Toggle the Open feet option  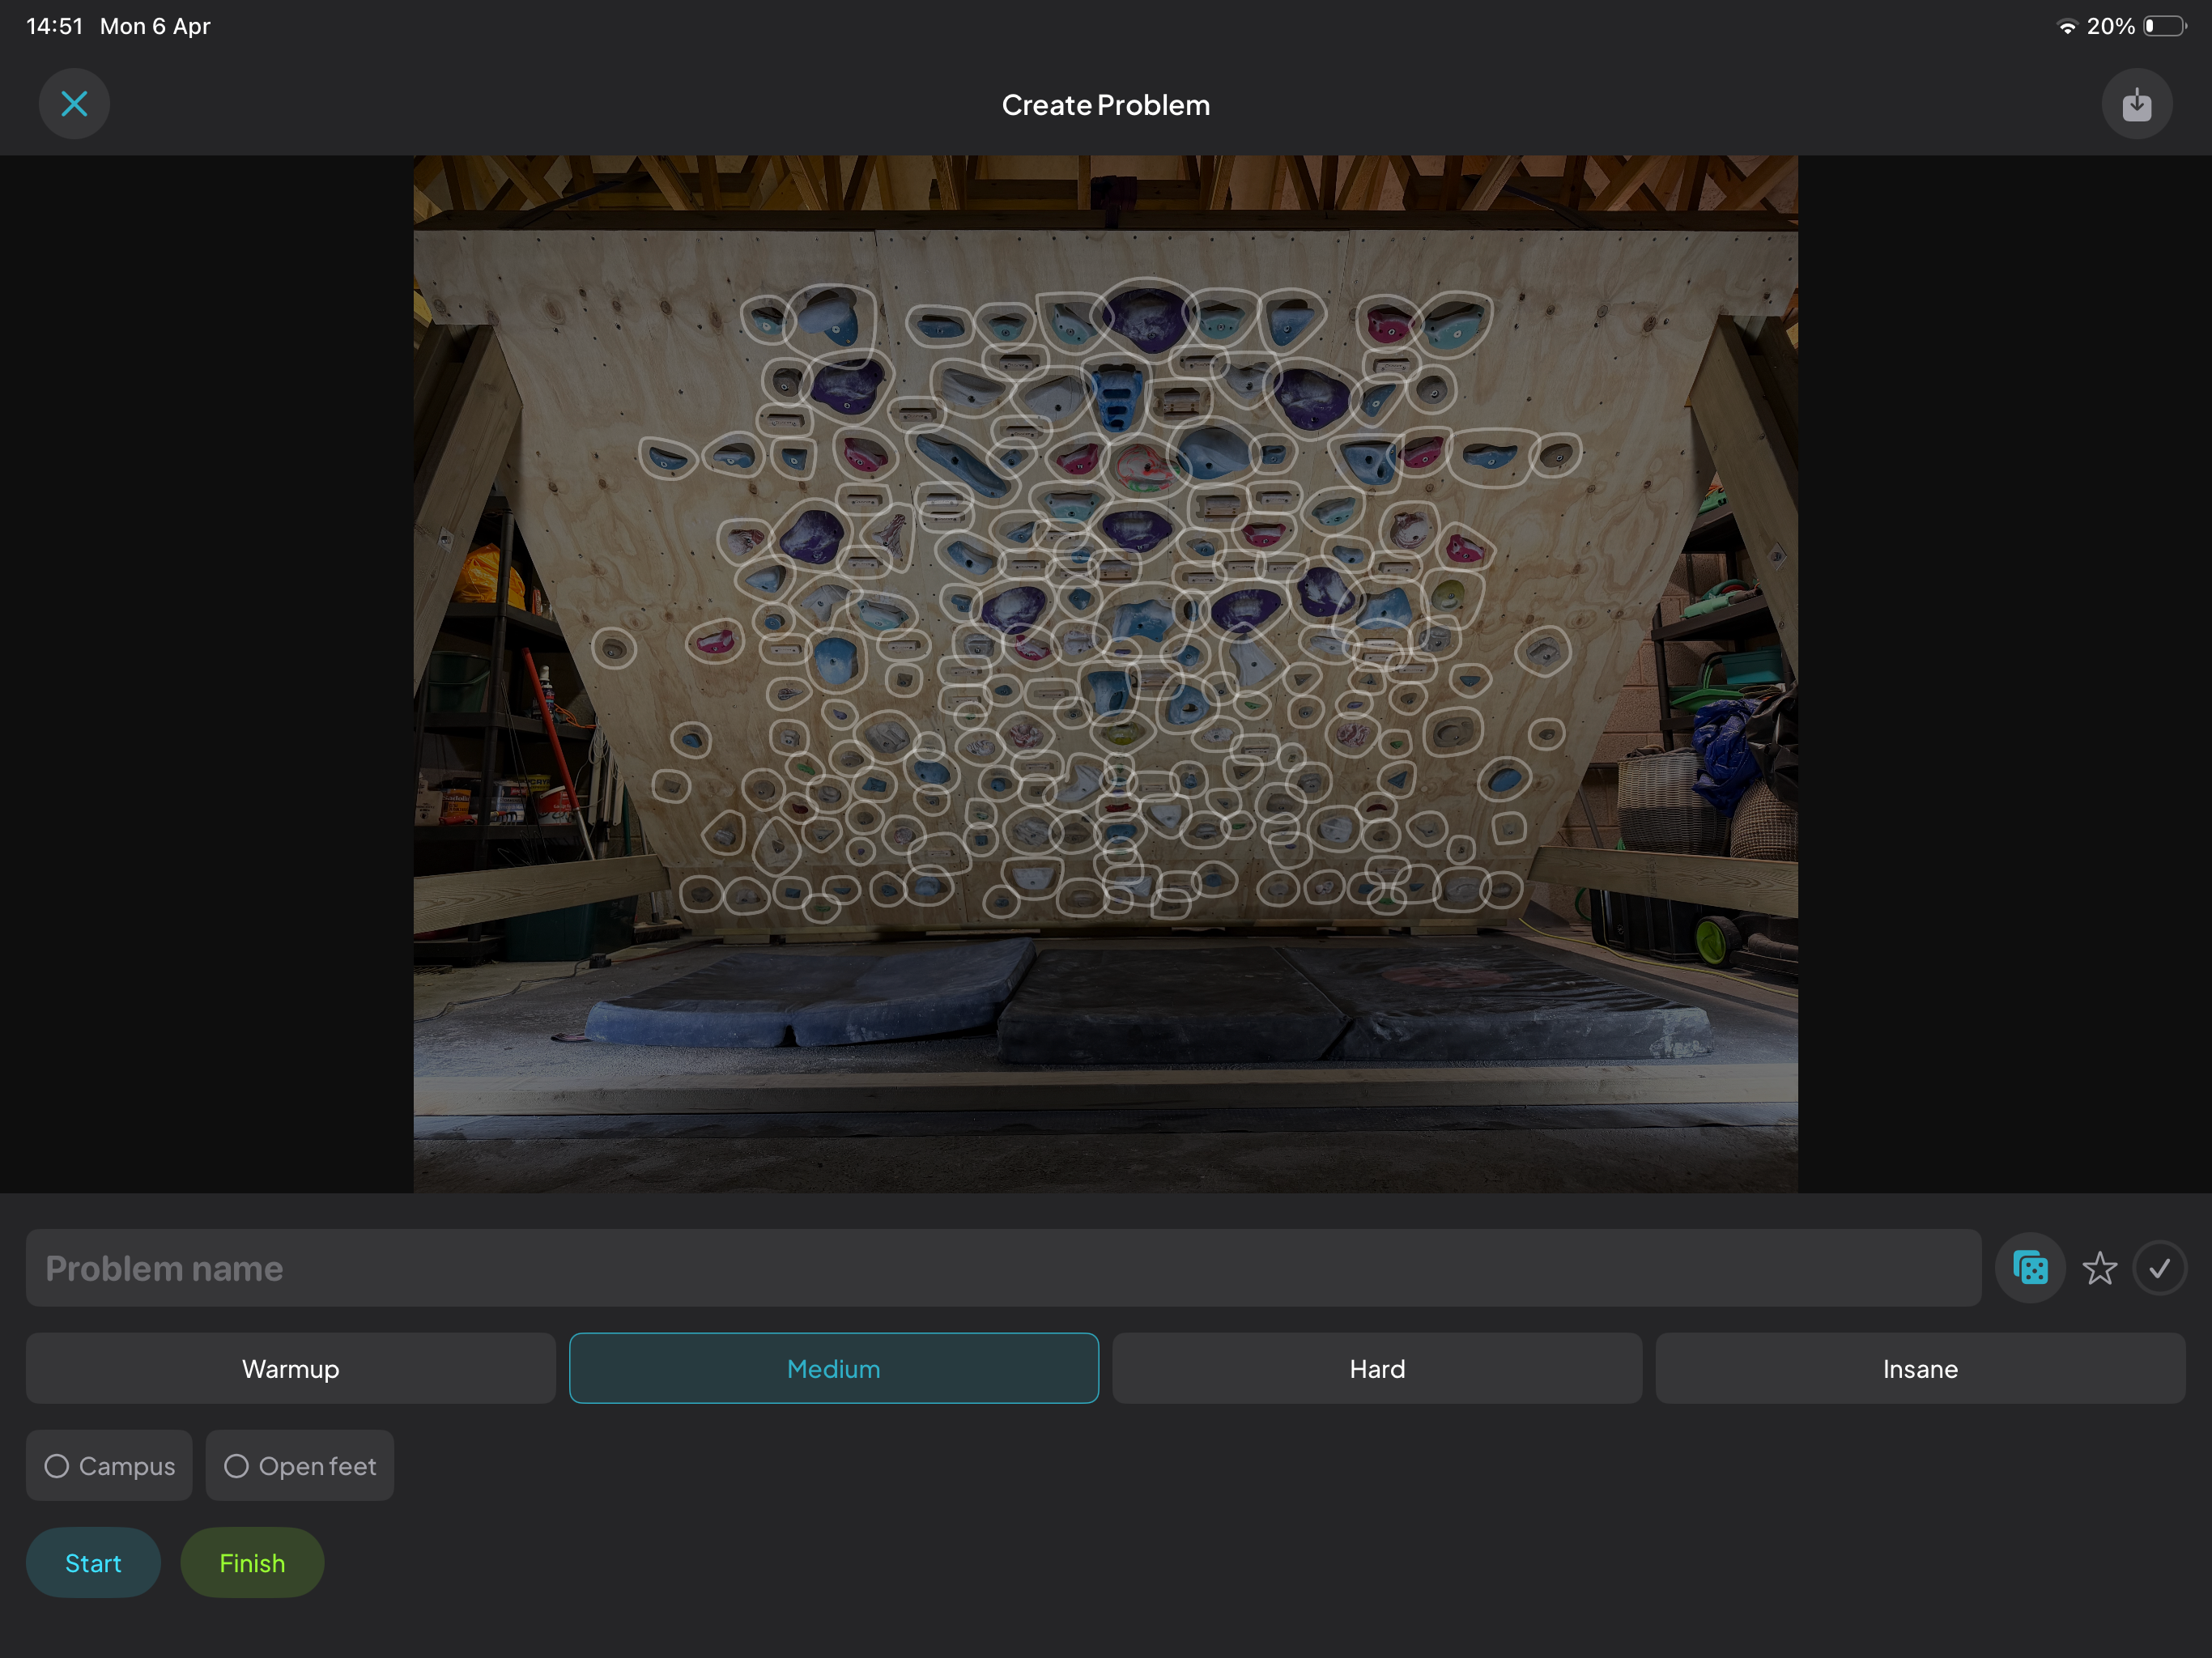300,1465
